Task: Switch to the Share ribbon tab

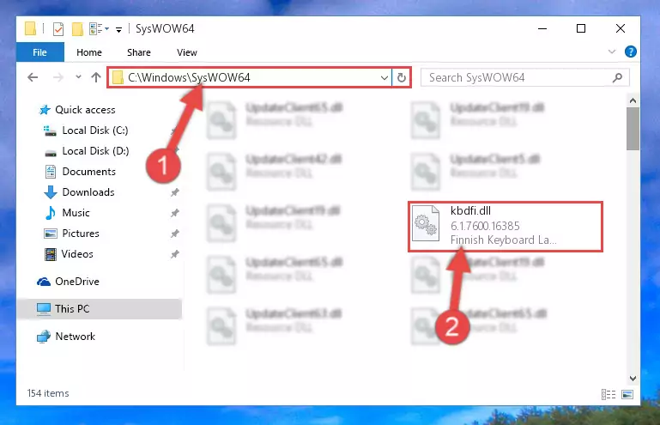Action: click(139, 52)
